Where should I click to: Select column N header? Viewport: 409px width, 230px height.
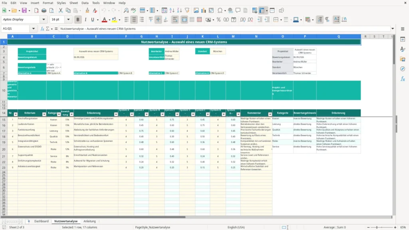coord(256,36)
